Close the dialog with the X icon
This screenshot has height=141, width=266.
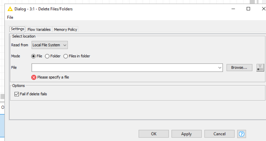264,9
